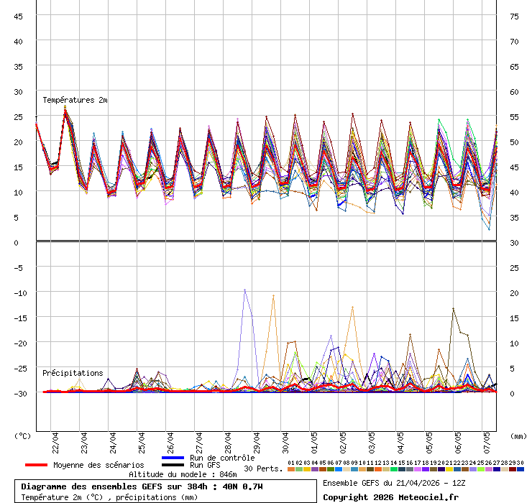Click the red 'Moyenne des scénarios' legend line
Image resolution: width=532 pixels, height=503 pixels.
point(36,465)
